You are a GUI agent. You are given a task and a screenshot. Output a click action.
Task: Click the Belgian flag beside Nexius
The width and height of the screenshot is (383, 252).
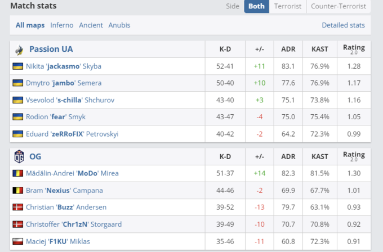tap(18, 190)
